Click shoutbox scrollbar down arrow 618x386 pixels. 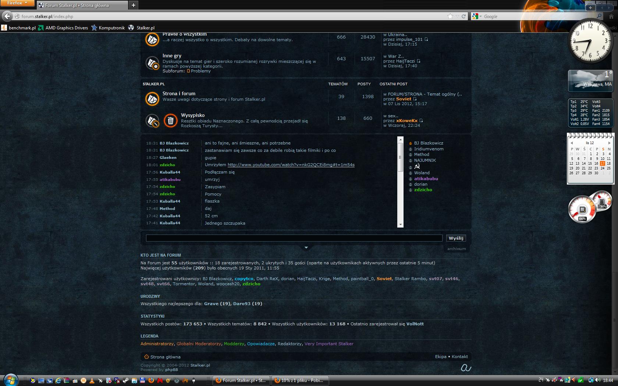[400, 225]
